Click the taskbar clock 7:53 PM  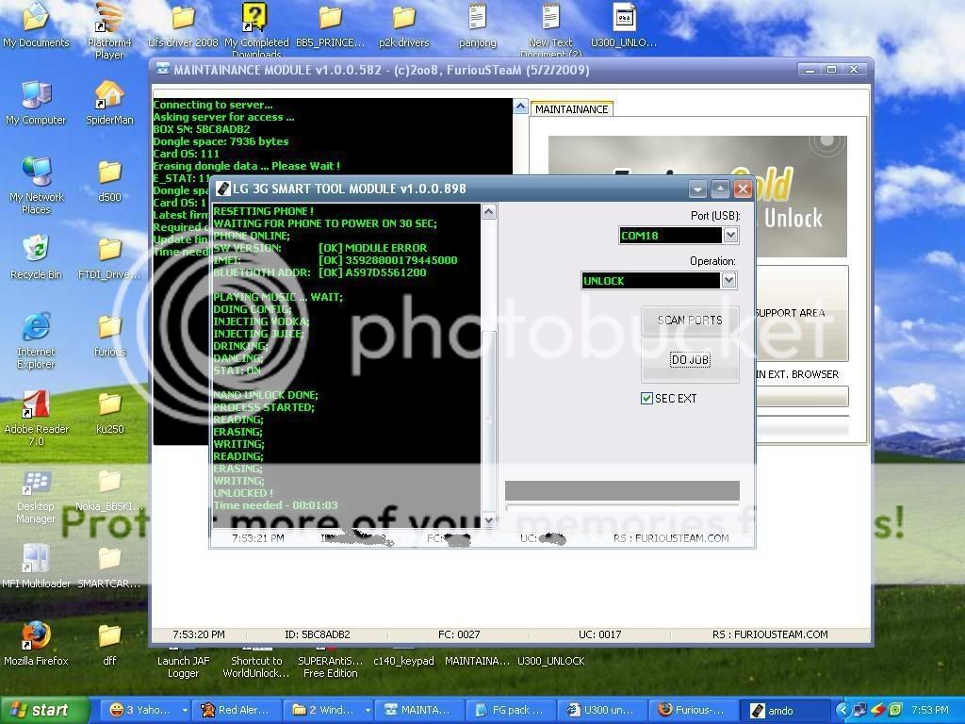[x=929, y=710]
